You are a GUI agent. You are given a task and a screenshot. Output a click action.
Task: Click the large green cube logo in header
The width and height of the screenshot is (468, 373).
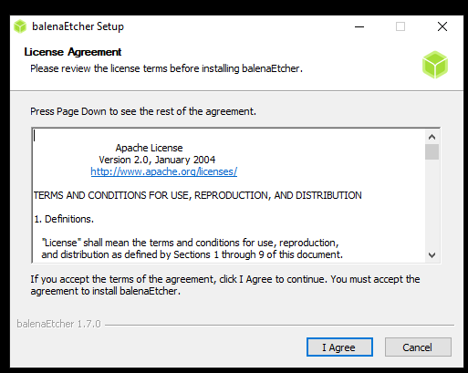(x=435, y=65)
